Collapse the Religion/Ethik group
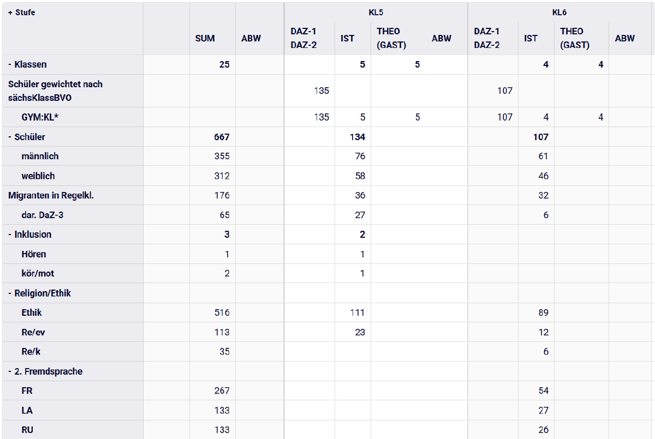 [x=10, y=293]
